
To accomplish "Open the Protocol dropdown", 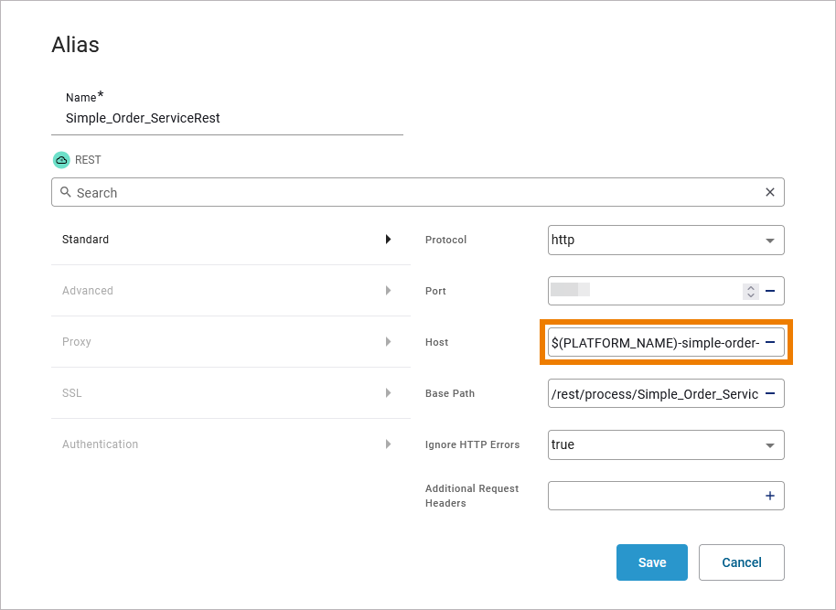I will (666, 240).
